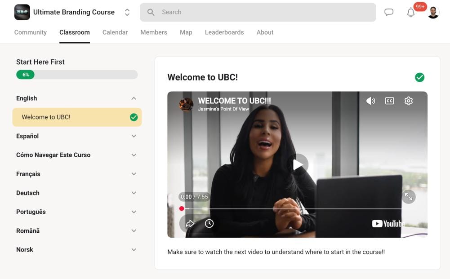Click the Welcome to UBC! lesson heading
The width and height of the screenshot is (450, 279).
tap(203, 77)
